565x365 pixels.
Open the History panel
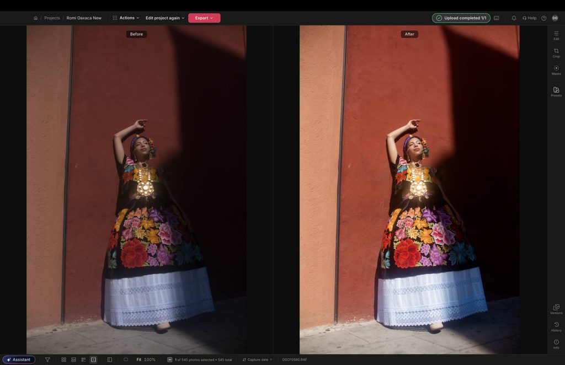(x=556, y=327)
